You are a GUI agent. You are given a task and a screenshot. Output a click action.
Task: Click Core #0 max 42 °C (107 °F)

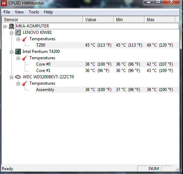(x=160, y=64)
